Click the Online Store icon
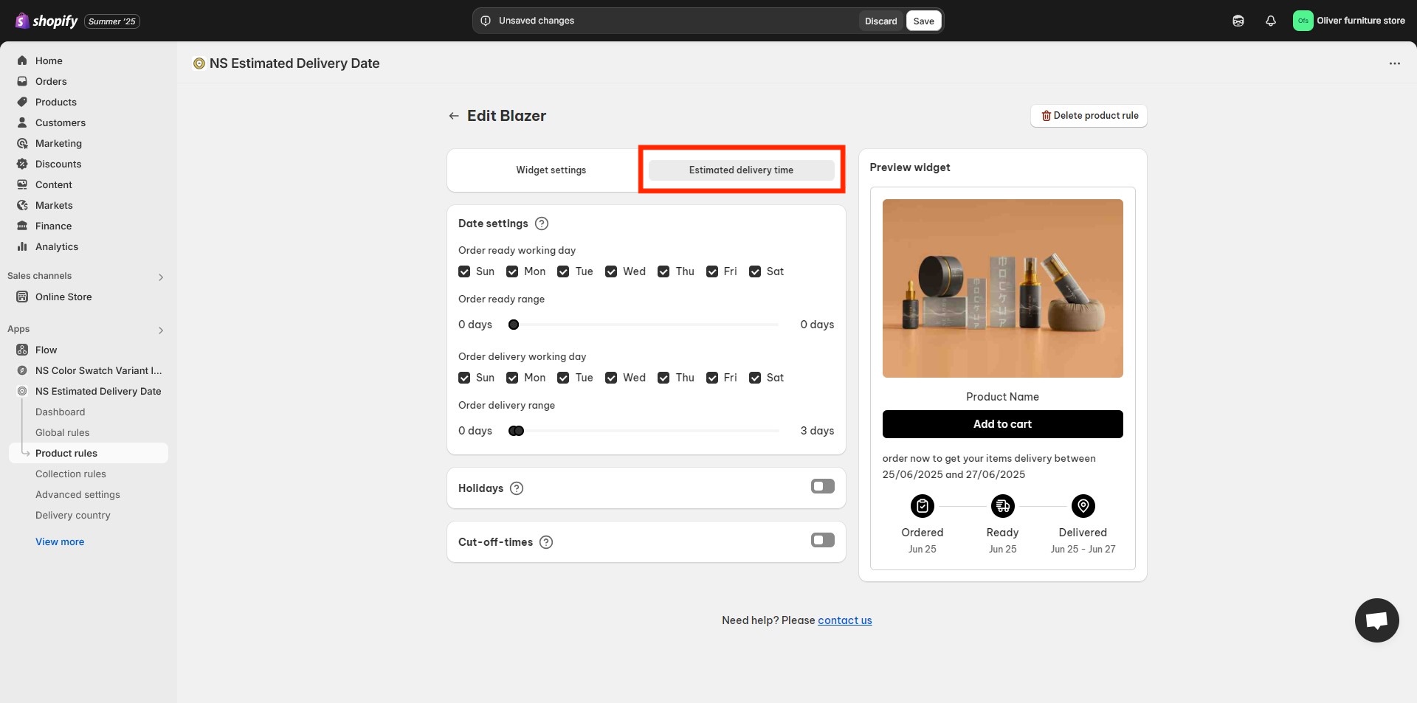 [22, 297]
